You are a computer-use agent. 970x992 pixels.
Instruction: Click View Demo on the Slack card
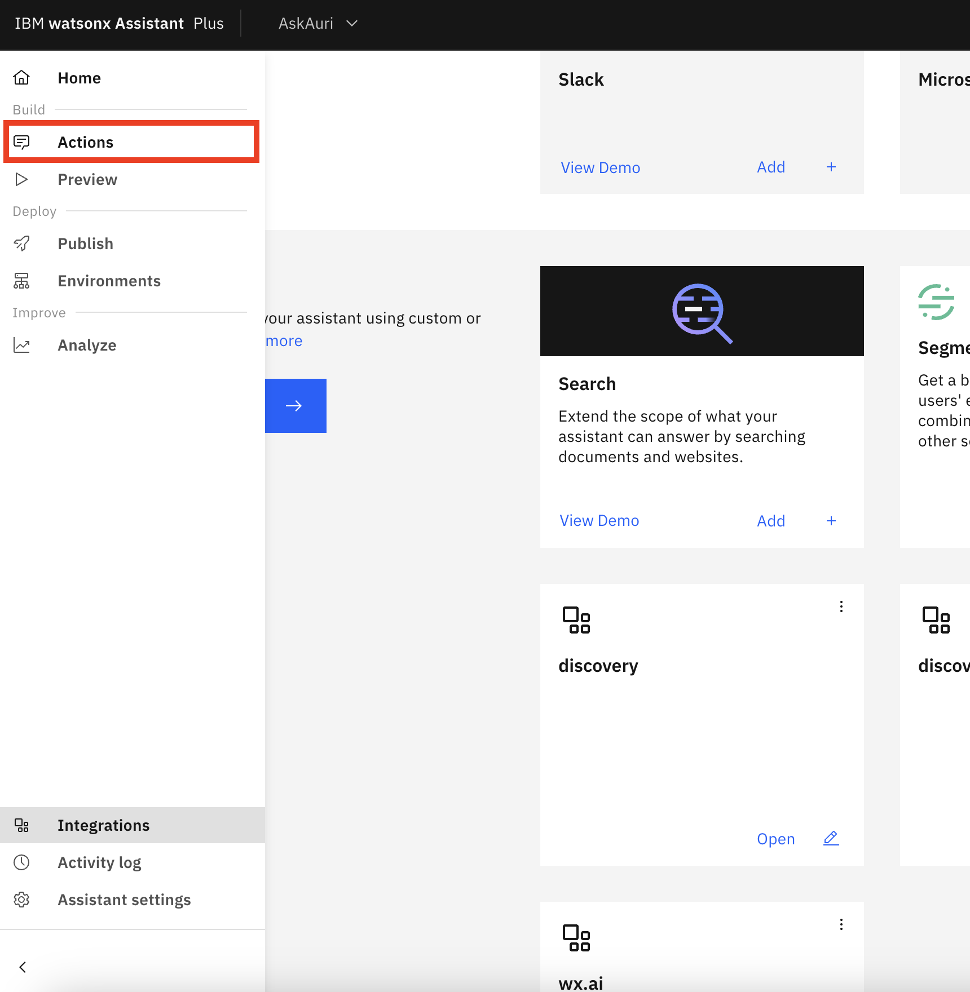pos(600,168)
